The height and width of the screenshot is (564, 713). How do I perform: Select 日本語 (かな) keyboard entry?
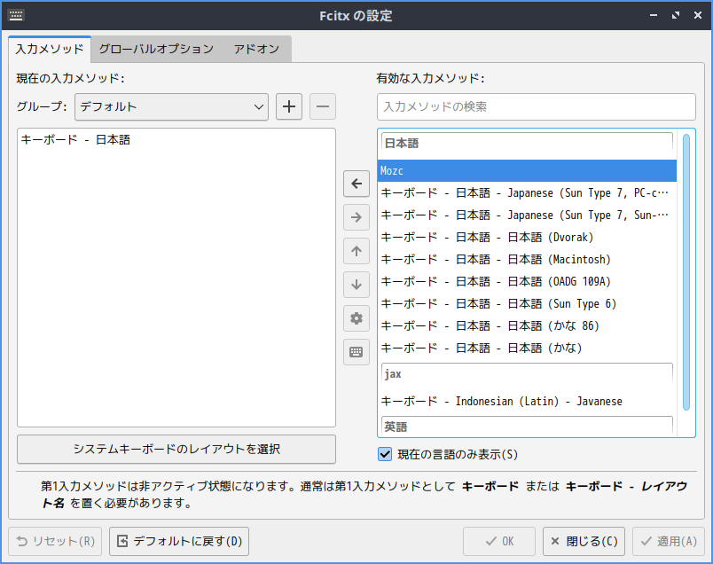point(527,348)
